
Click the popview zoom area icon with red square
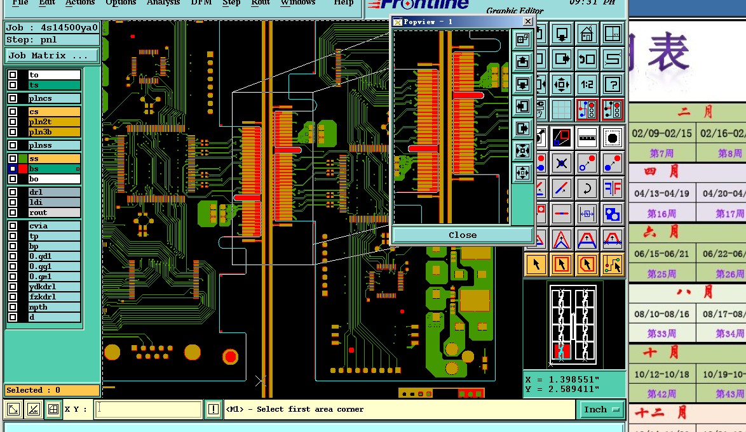coord(561,138)
